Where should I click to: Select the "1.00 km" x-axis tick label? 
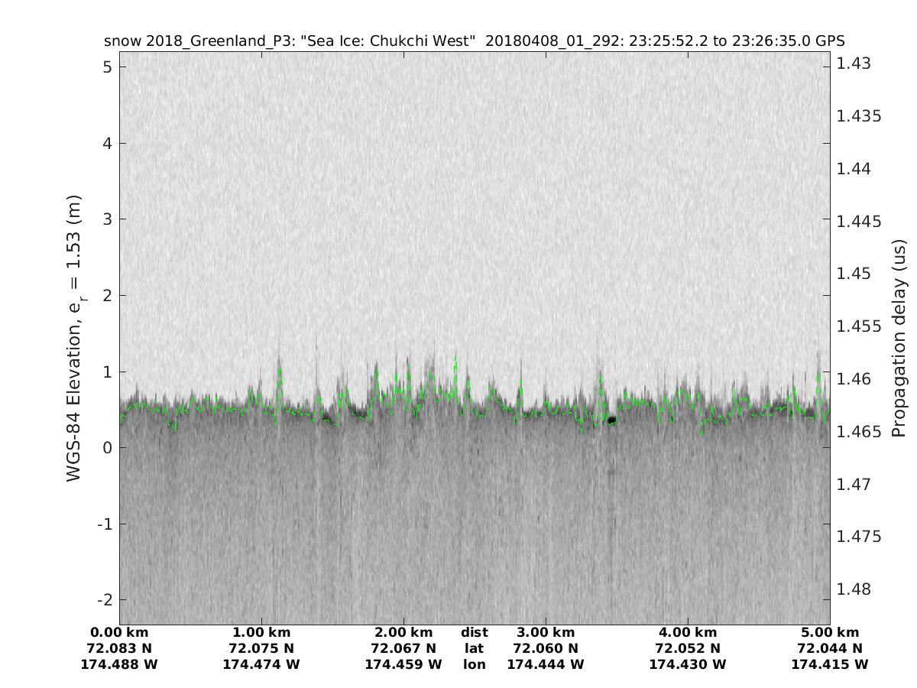[261, 632]
